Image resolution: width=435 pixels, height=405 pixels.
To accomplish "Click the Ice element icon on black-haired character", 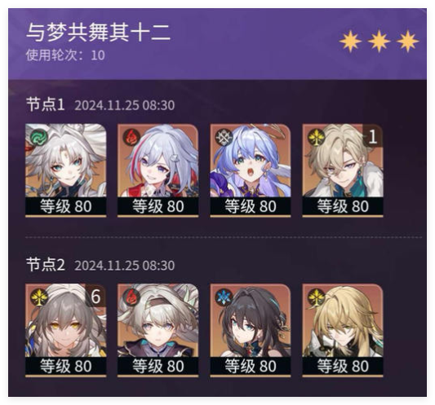I will tap(224, 297).
